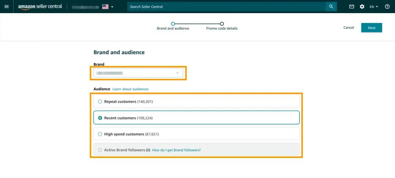Click the search magnifier button
The height and width of the screenshot is (178, 395).
click(x=331, y=7)
